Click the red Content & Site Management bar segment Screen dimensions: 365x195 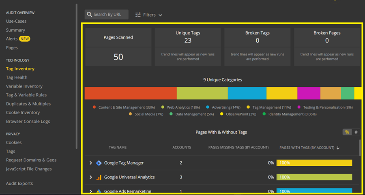tap(130, 93)
